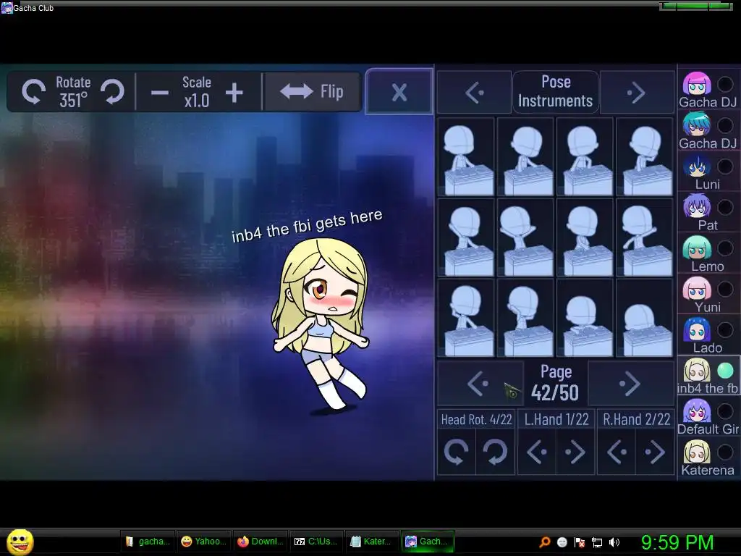The height and width of the screenshot is (556, 741).
Task: Click the network tray icon
Action: click(597, 542)
